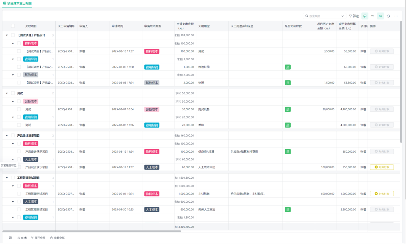Screen dimensions: 406x244
Task: Click the sort lines icon in the toolbar
Action: pos(373,16)
